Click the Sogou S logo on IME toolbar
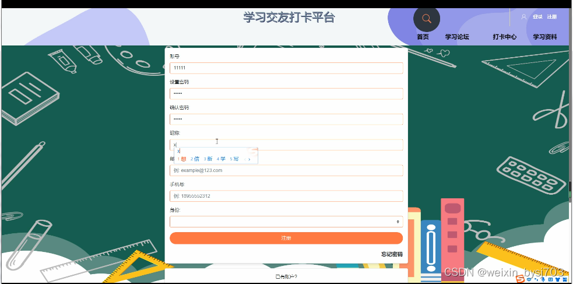Image resolution: width=573 pixels, height=284 pixels. [521, 279]
